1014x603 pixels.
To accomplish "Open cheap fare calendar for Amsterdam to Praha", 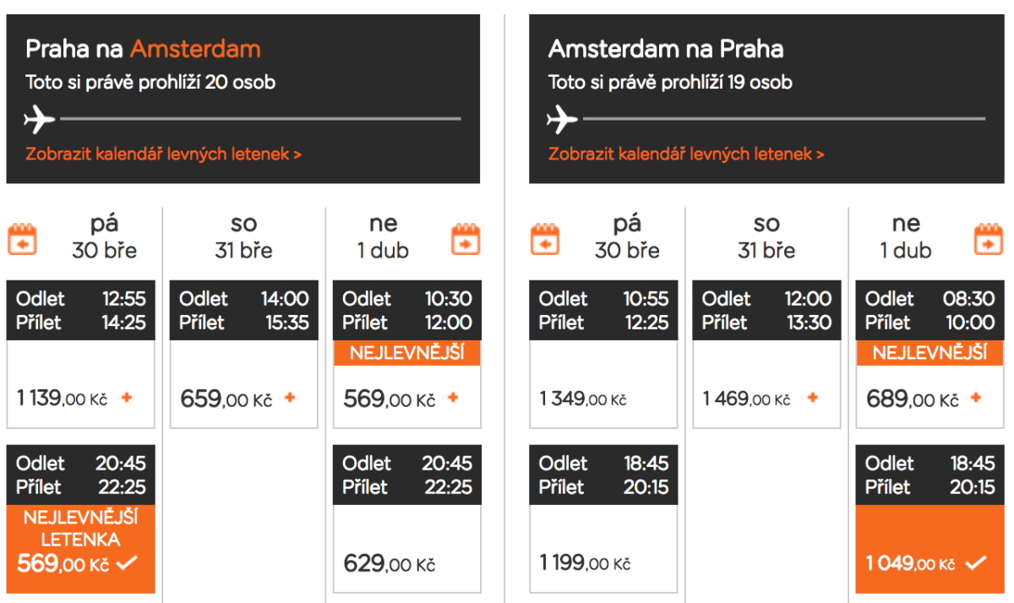I will click(x=686, y=154).
